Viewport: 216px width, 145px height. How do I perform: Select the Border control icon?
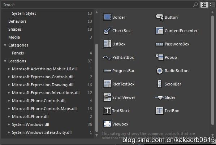pyautogui.click(x=107, y=17)
